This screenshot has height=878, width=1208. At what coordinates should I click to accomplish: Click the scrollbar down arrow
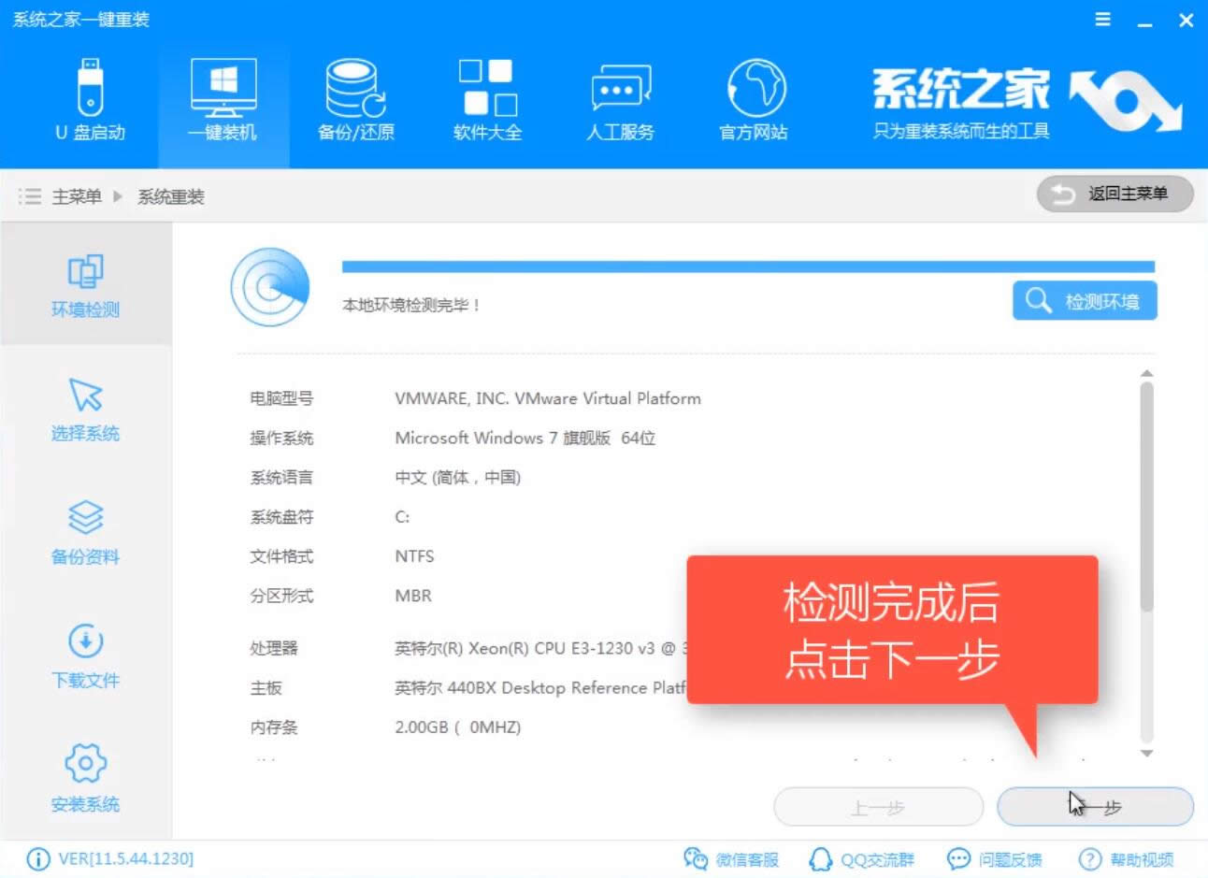click(1147, 756)
